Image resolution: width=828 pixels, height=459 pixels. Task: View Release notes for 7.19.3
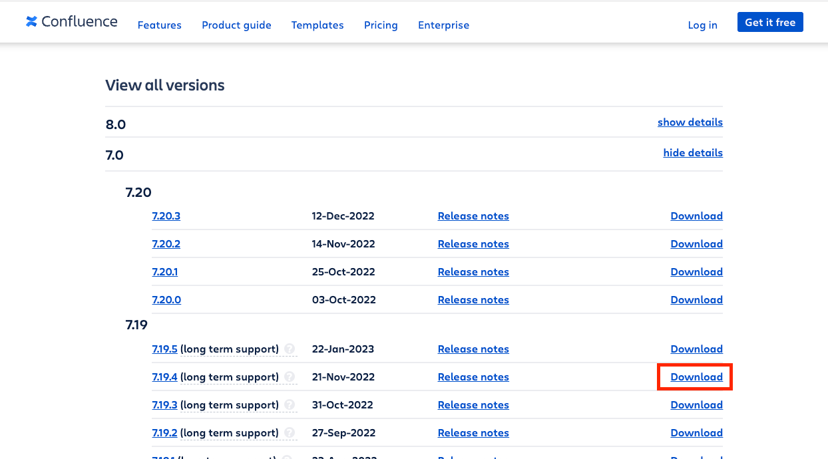[473, 405]
